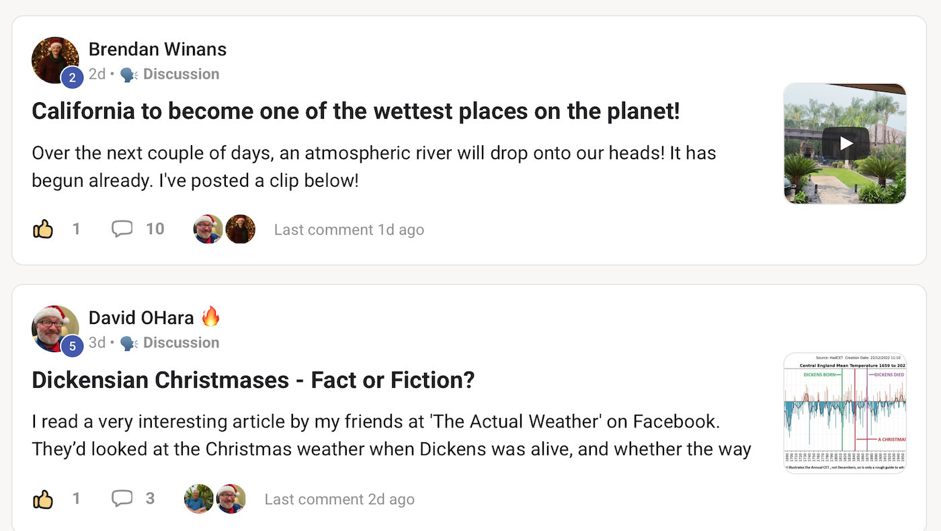Open the 'California to become one of the wettest' title
This screenshot has width=941, height=531.
click(x=356, y=112)
